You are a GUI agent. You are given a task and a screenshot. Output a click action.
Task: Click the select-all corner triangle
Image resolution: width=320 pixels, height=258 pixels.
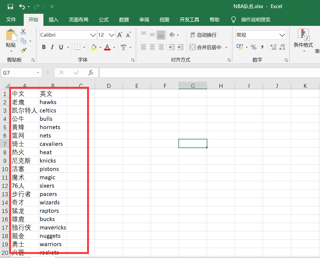coord(7,85)
